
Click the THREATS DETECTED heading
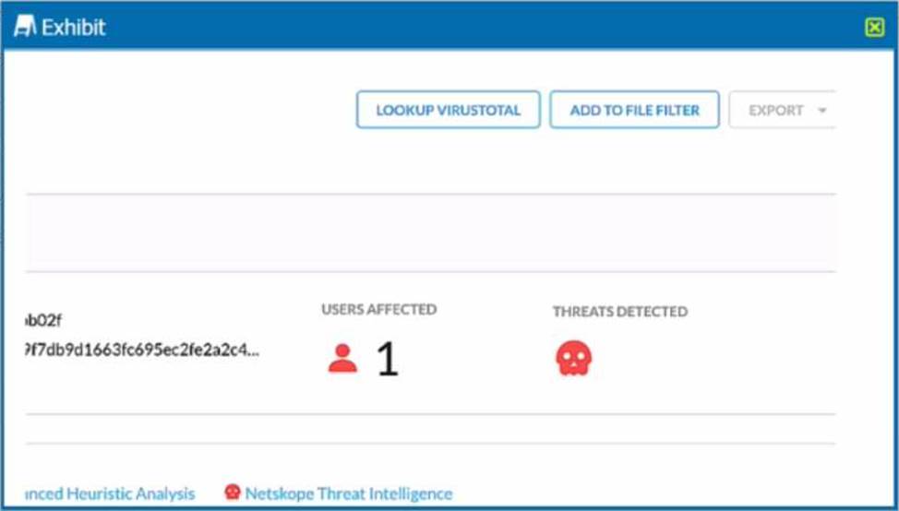tap(619, 312)
